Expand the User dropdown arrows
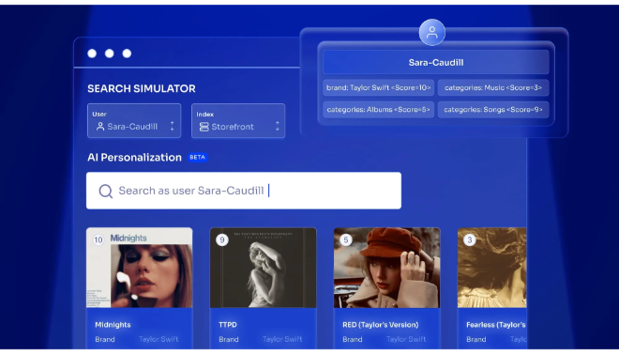 (173, 126)
